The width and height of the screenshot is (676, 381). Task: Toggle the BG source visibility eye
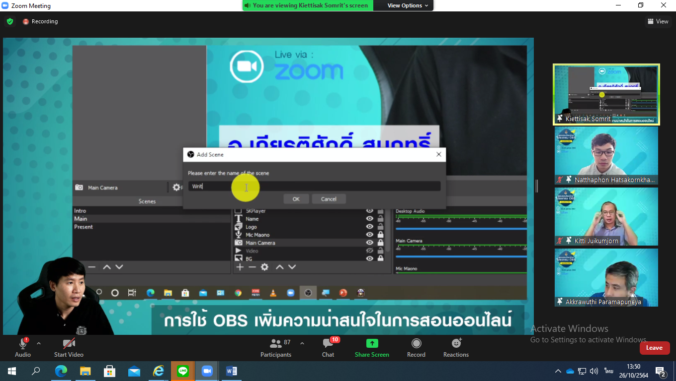point(369,258)
